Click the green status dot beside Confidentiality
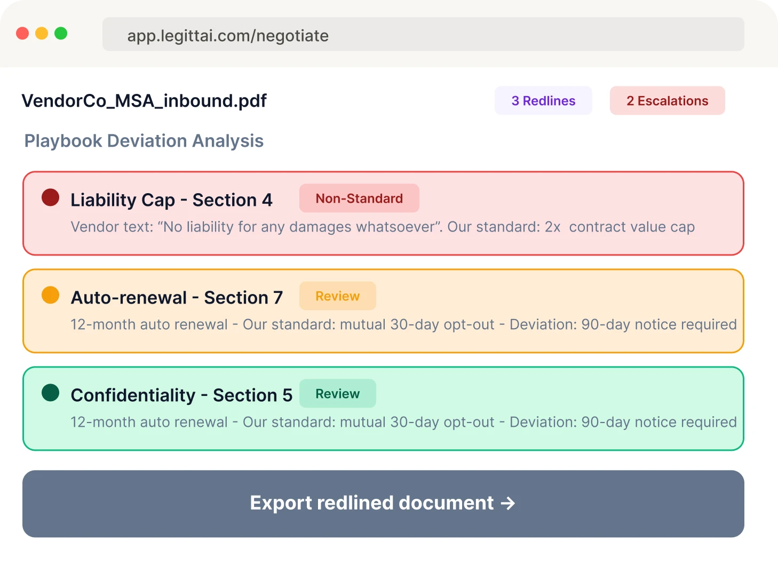This screenshot has width=778, height=573. coord(51,393)
